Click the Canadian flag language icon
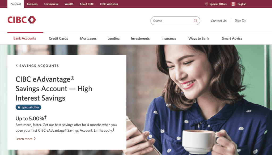272x155 pixels. (233, 4)
